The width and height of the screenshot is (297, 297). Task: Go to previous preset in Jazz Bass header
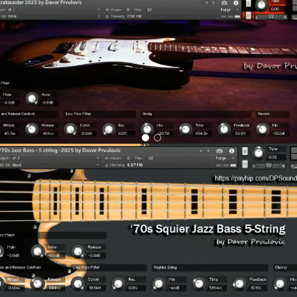click(x=201, y=151)
